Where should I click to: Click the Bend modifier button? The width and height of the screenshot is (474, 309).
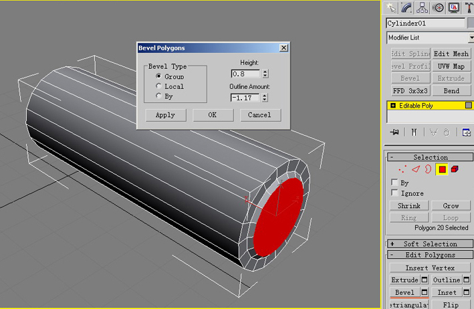click(451, 91)
